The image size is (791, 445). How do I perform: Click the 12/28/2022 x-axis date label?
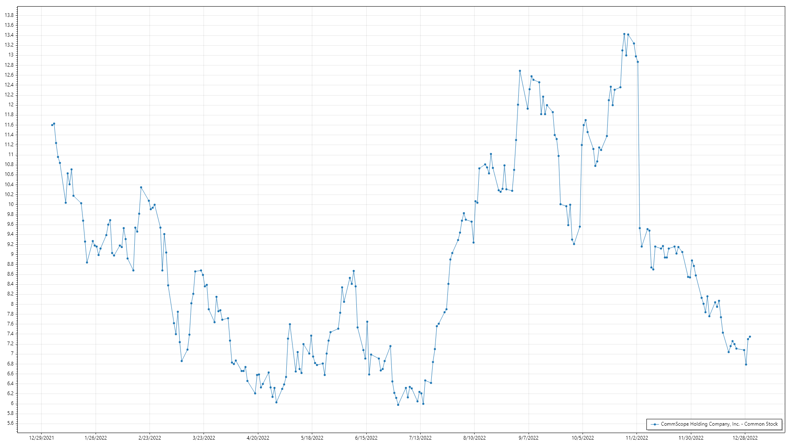745,438
